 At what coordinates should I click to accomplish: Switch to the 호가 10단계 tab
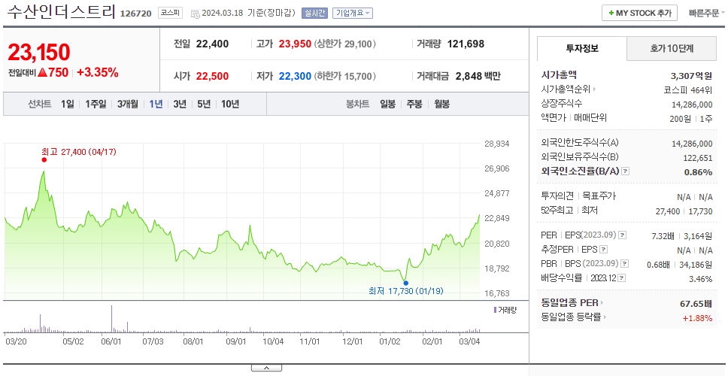point(672,48)
